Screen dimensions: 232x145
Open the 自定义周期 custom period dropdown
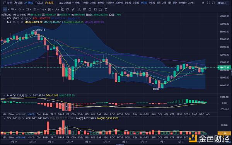[x=66, y=3]
